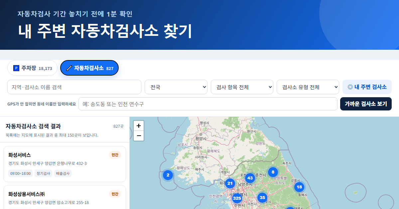The width and height of the screenshot is (399, 209).
Task: Open the map cluster marked 18
Action: click(299, 187)
